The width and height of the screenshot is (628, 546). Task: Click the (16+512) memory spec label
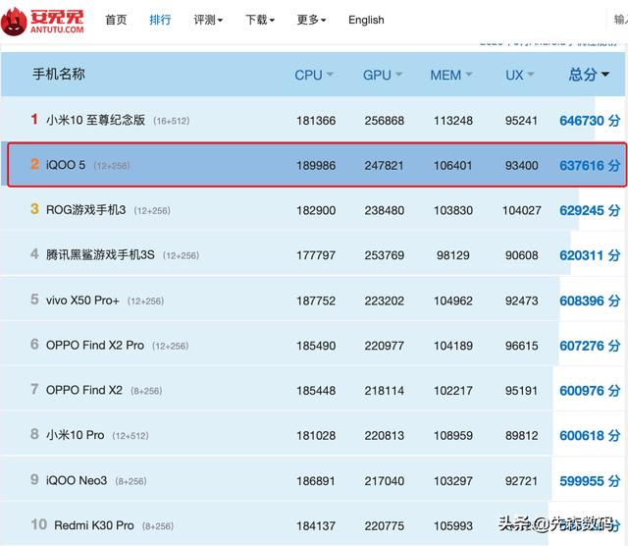coord(172,121)
